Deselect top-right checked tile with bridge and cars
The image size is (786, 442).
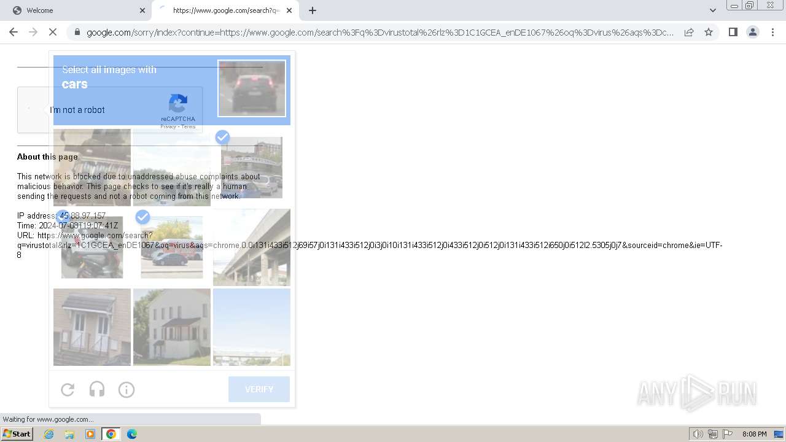[252, 168]
